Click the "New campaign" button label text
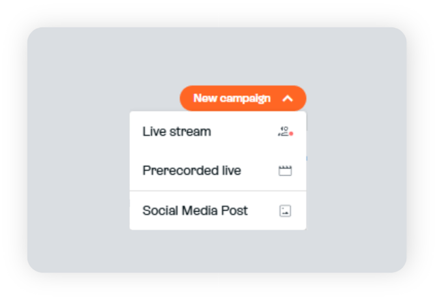Screen dimensions: 437x300 click(232, 98)
